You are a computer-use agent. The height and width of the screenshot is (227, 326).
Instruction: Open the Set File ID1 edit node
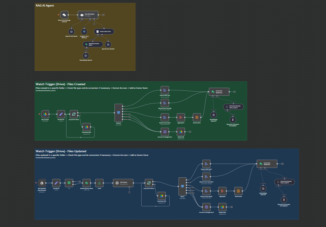[61, 114]
